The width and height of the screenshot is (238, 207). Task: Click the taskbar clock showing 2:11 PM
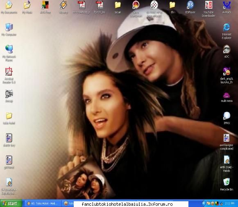230,203
